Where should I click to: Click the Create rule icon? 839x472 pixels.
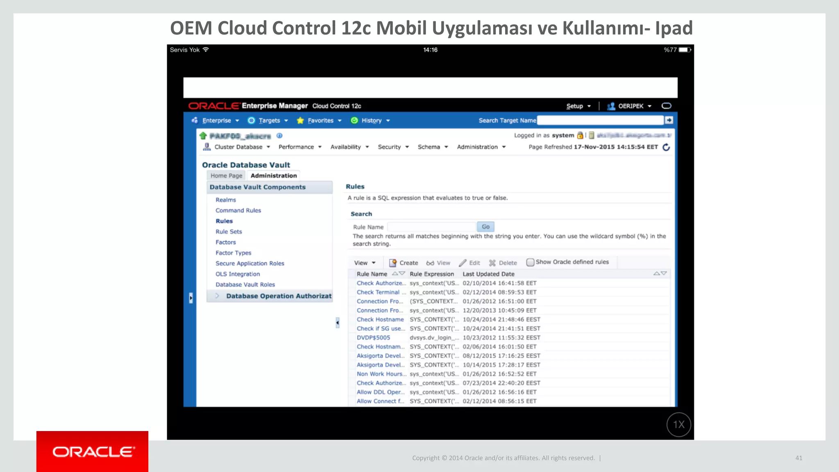393,263
